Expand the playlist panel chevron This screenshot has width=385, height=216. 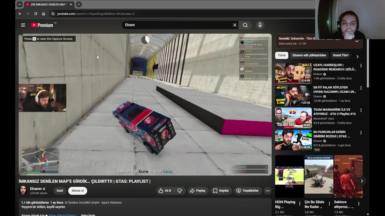(357, 41)
